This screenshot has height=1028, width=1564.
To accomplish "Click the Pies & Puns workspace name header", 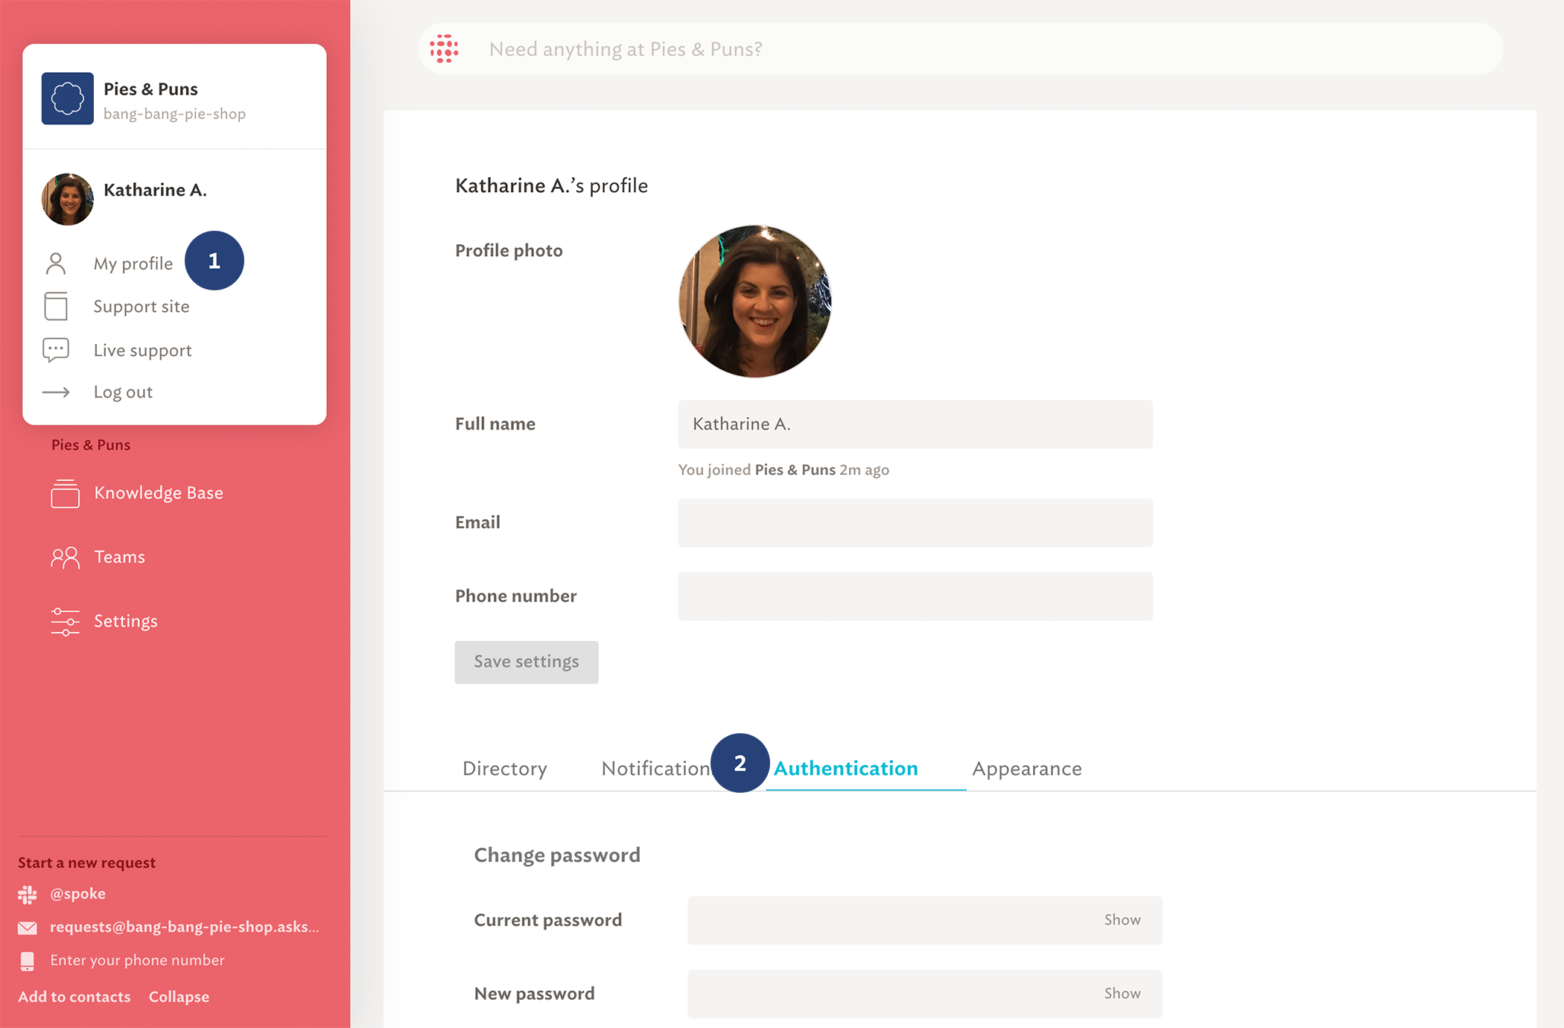I will pos(150,89).
